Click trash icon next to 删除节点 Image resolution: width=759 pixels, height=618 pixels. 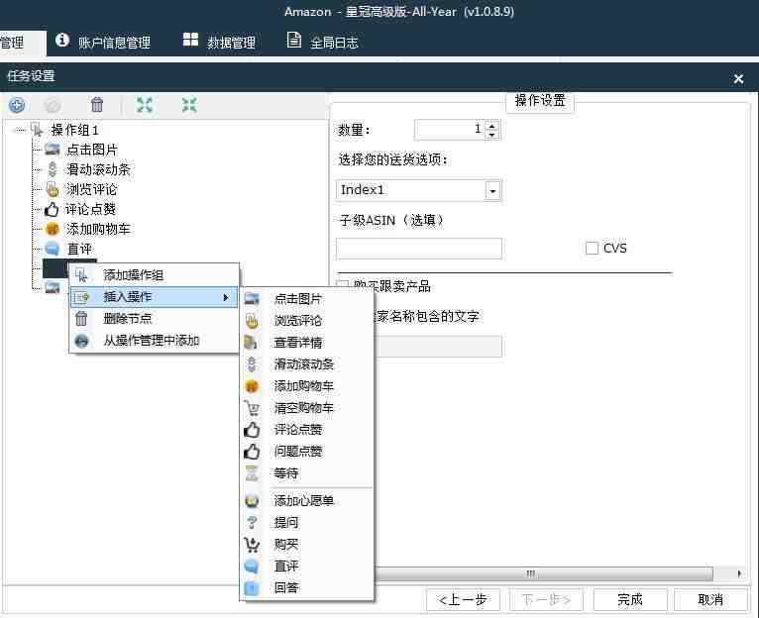click(81, 319)
